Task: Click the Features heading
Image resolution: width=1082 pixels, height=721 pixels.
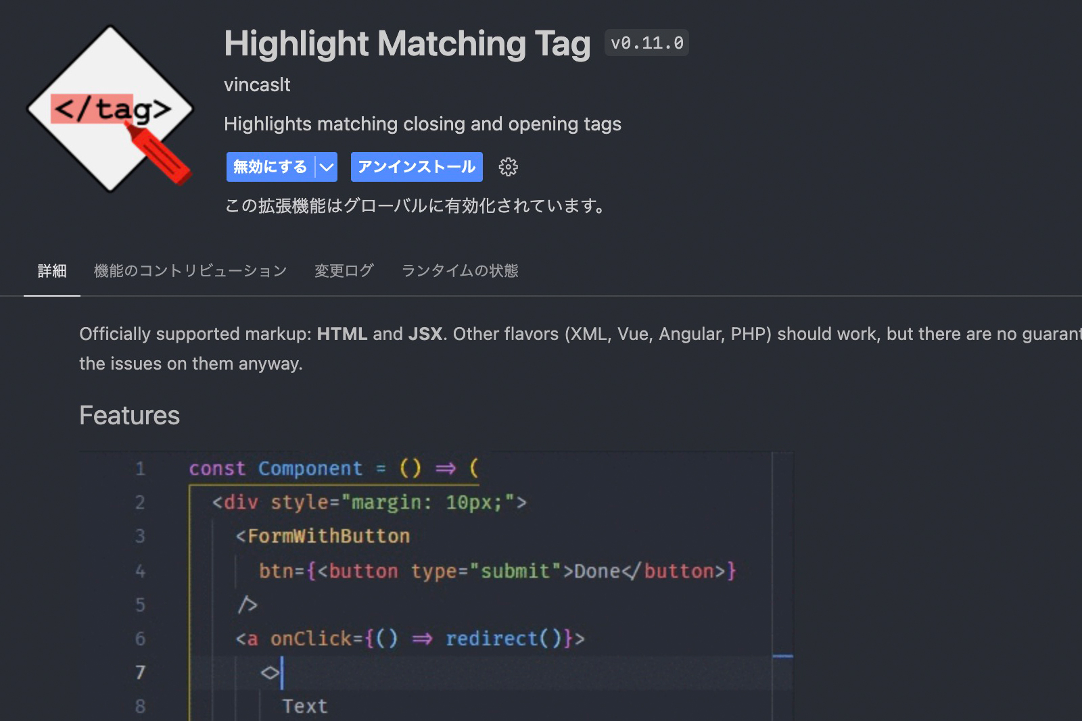Action: [130, 416]
